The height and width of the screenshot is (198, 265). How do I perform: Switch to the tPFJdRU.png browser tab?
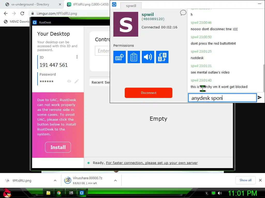(88, 4)
